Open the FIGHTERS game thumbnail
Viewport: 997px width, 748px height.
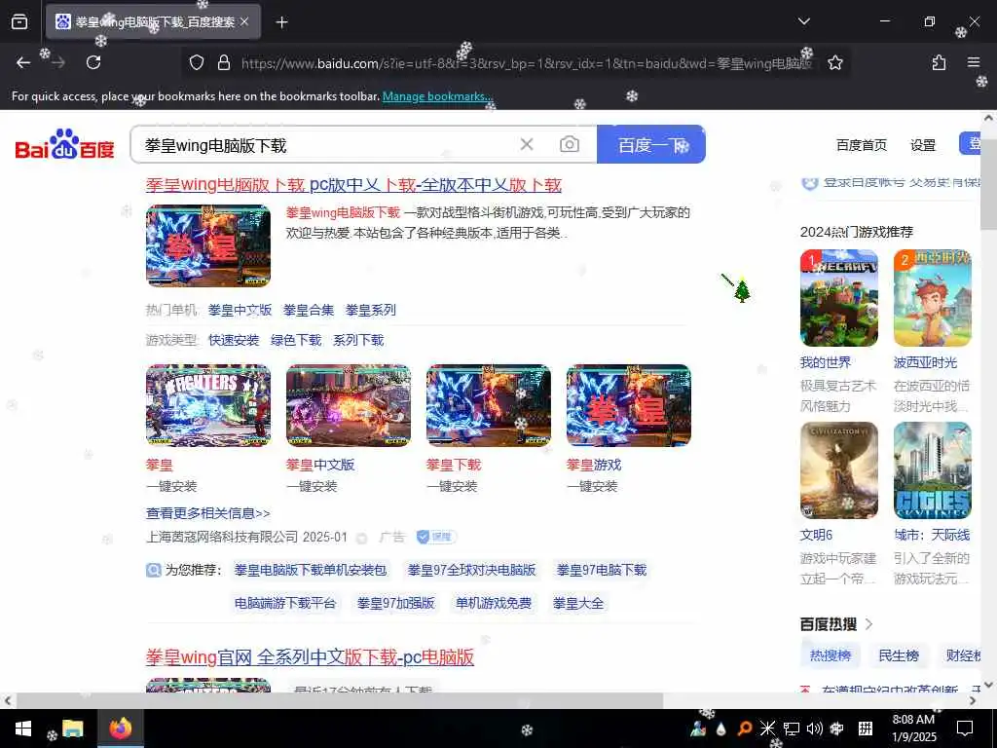pos(208,405)
